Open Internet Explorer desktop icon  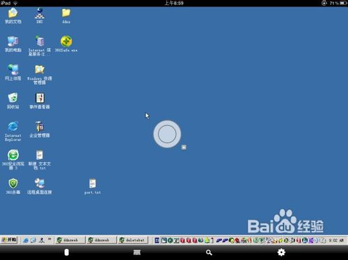[x=13, y=131]
